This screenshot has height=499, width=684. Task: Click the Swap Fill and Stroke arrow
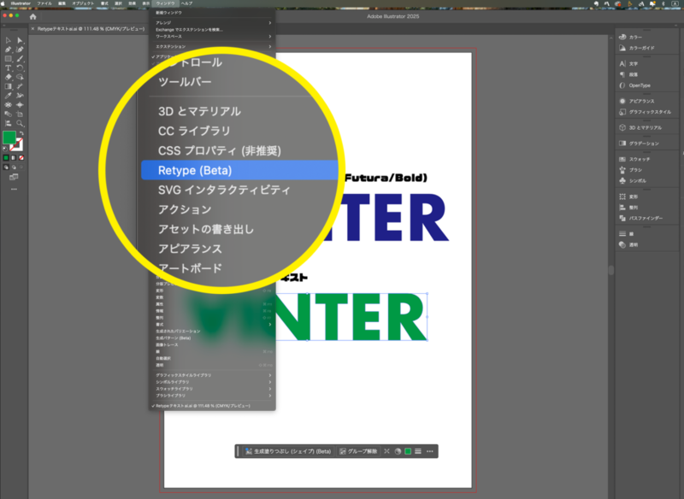[x=21, y=133]
